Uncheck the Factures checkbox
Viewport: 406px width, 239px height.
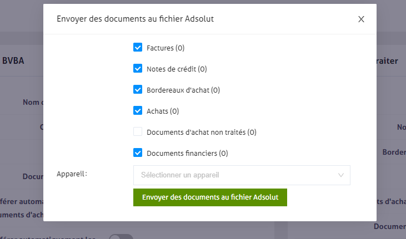click(138, 48)
